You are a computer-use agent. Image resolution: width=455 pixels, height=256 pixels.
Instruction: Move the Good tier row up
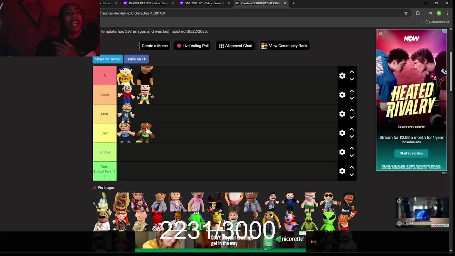point(352,91)
